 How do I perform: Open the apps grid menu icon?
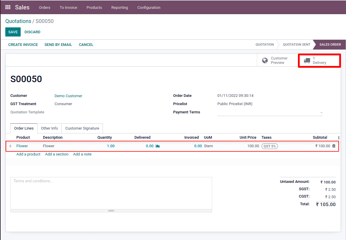click(8, 7)
